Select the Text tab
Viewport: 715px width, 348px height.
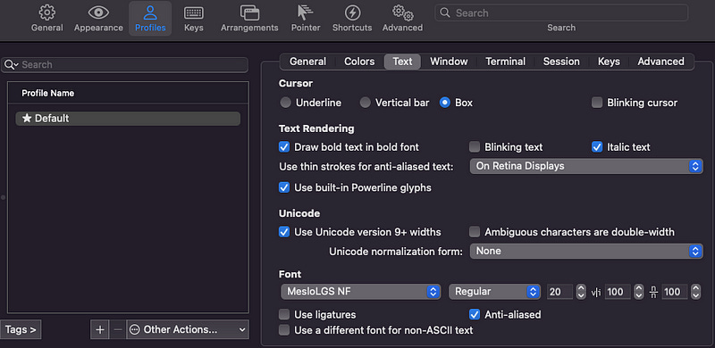click(402, 62)
